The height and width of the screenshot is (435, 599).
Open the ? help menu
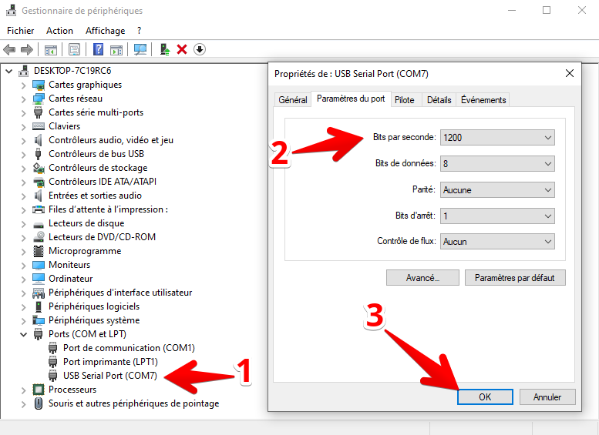point(139,31)
